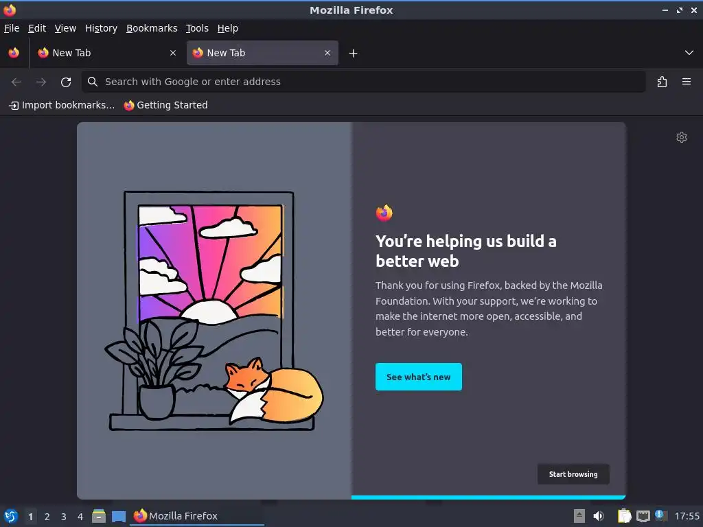Image resolution: width=703 pixels, height=527 pixels.
Task: Open the application hamburger menu
Action: coord(687,82)
